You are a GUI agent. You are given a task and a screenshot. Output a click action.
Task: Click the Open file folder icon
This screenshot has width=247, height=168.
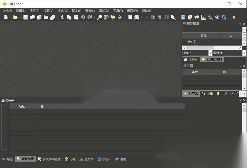click(15, 17)
